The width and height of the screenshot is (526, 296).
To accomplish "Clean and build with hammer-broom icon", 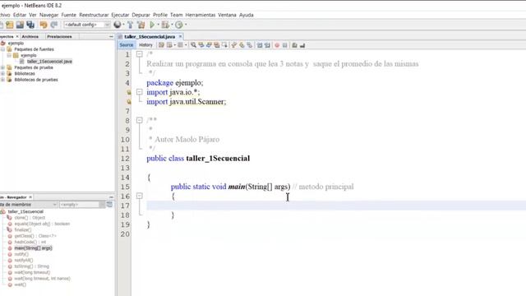I will tap(141, 25).
